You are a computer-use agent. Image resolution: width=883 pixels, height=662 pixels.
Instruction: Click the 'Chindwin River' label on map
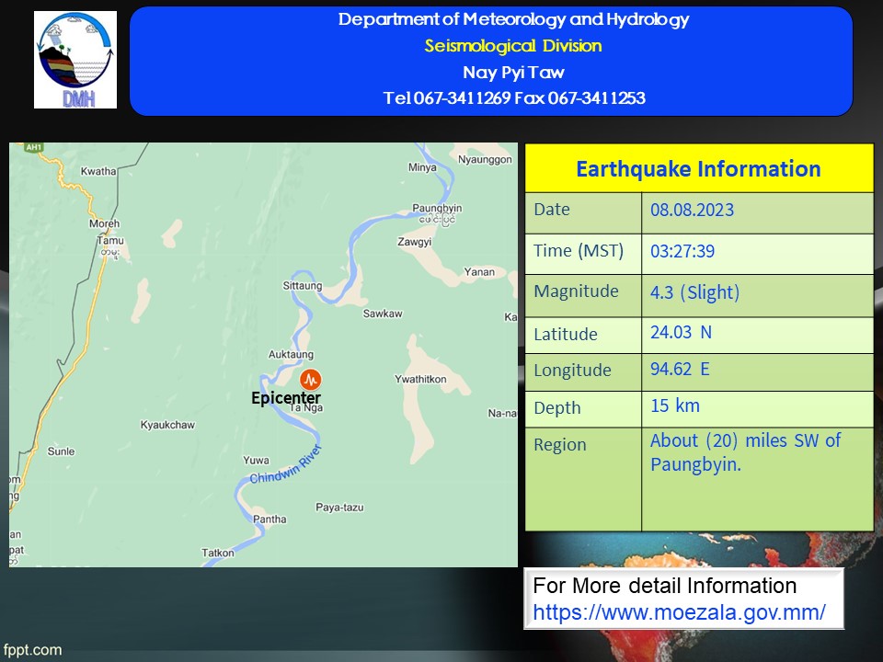click(285, 464)
